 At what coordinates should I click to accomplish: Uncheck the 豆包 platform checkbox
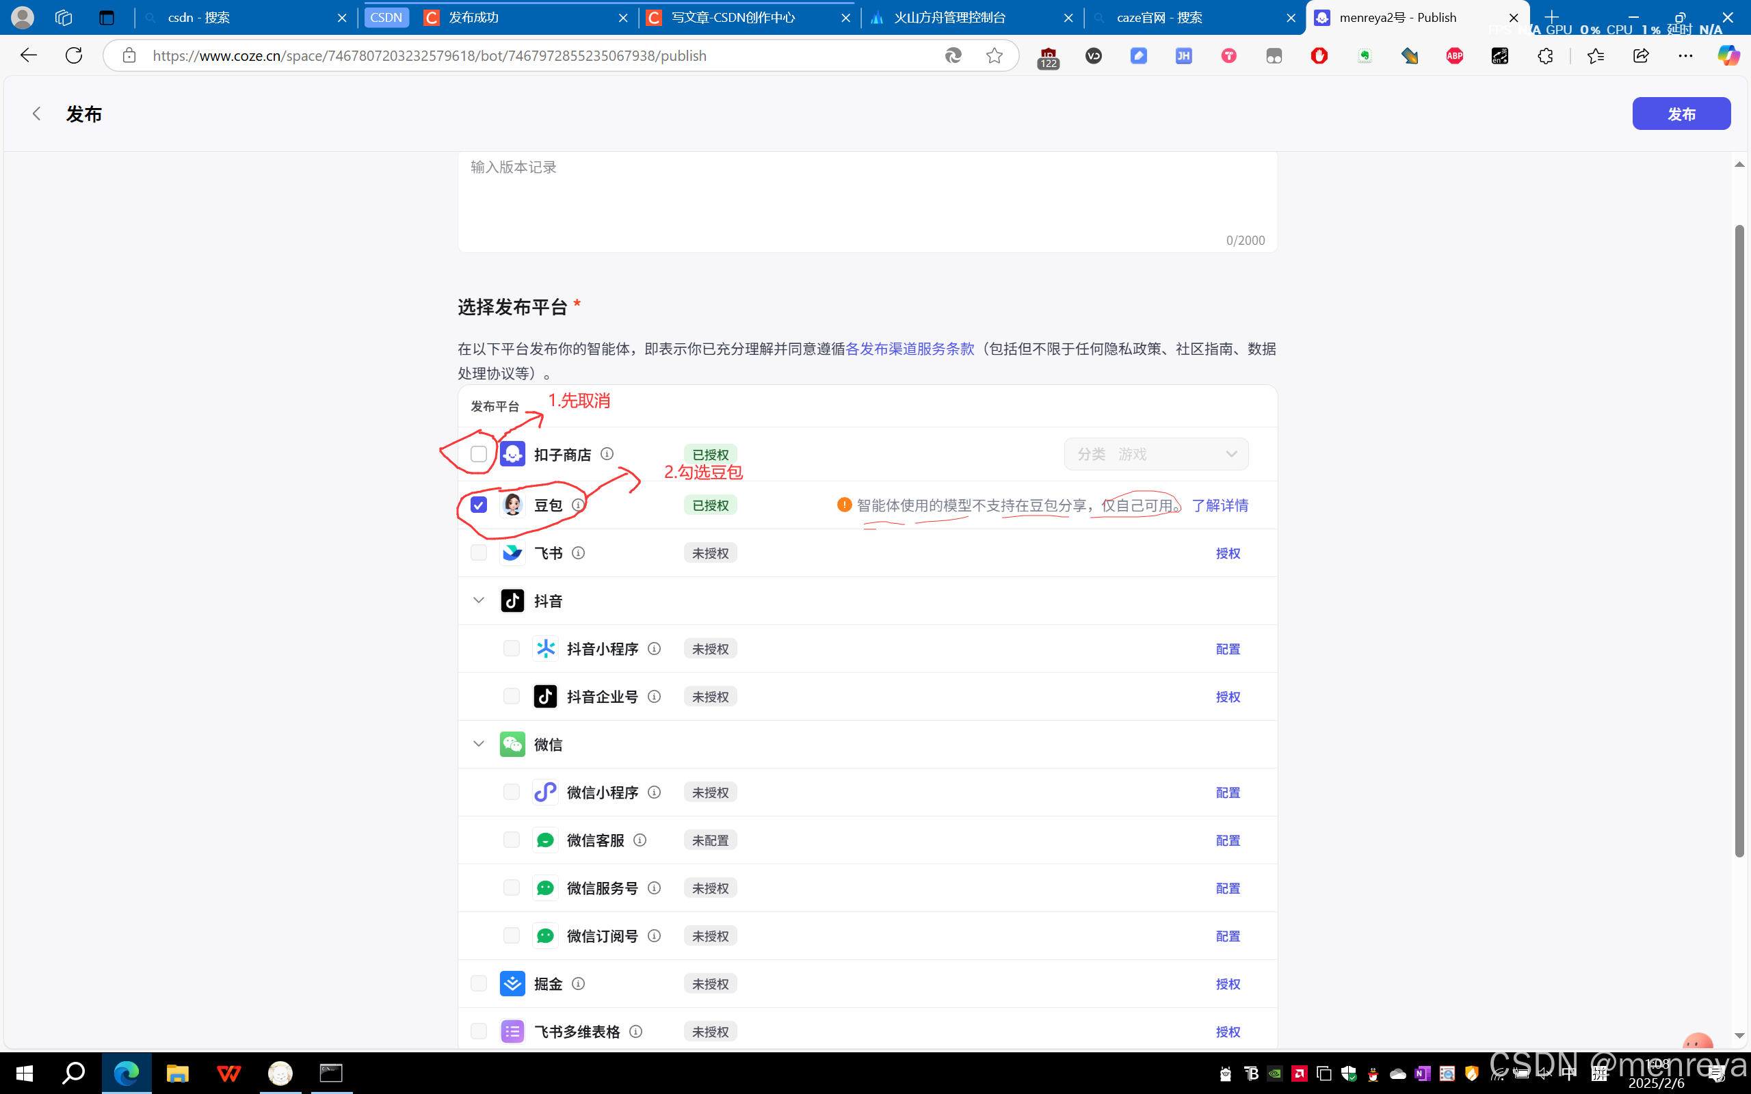click(478, 505)
